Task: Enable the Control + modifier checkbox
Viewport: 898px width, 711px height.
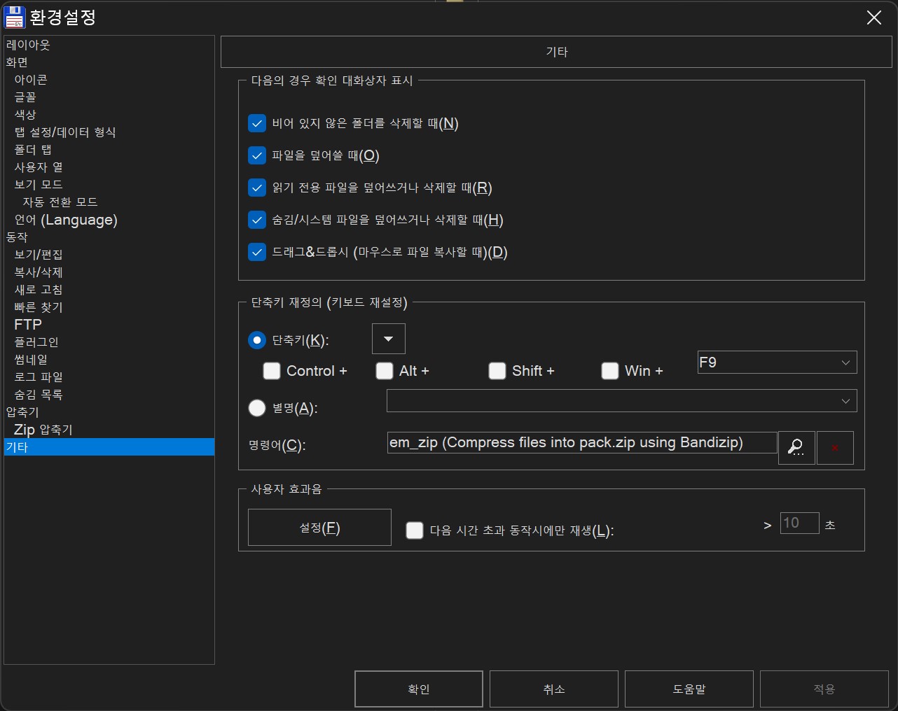Action: click(271, 371)
